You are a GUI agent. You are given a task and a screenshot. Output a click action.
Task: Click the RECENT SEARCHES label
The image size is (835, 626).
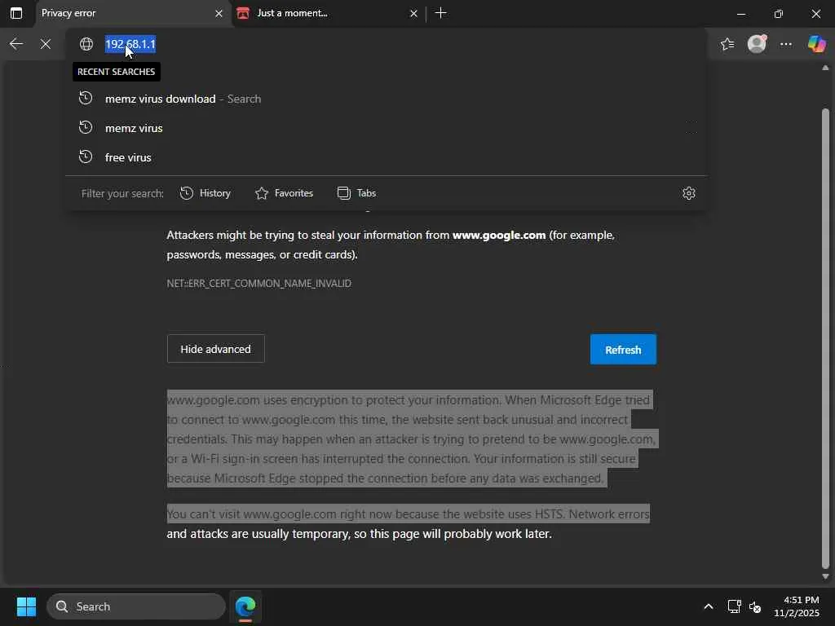click(x=116, y=72)
